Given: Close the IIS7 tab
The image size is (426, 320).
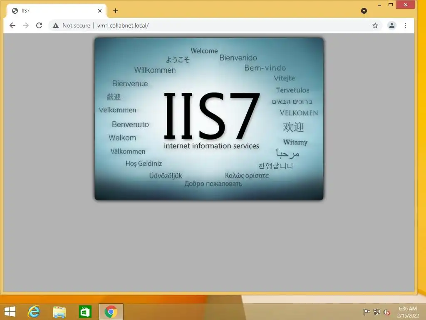Looking at the screenshot, I should [100, 11].
